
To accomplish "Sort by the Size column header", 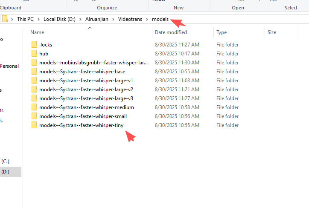I will pos(272,32).
